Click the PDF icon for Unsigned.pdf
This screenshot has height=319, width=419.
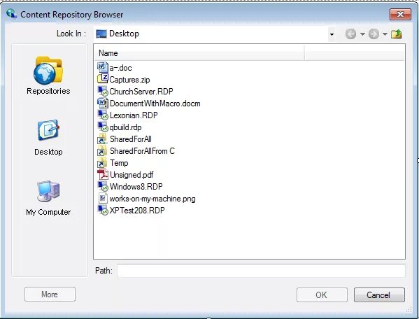tap(103, 174)
